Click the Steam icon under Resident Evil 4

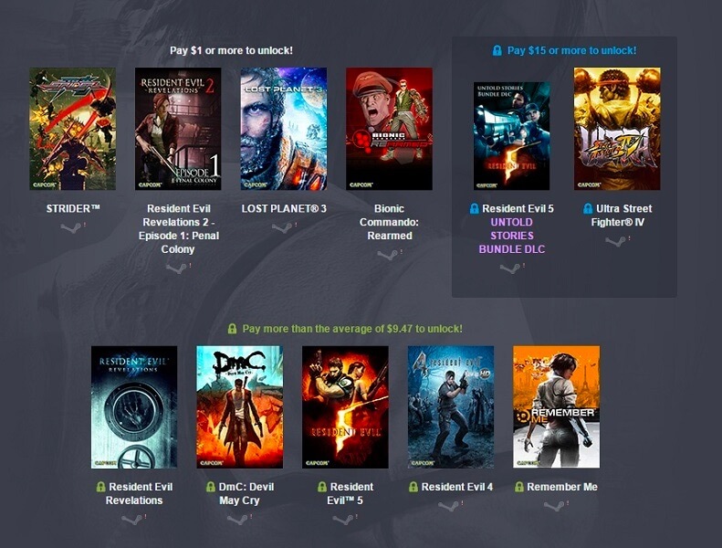448,506
